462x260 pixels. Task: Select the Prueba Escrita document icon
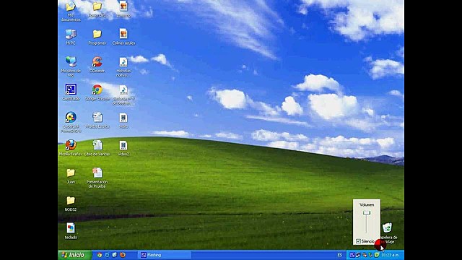click(97, 117)
